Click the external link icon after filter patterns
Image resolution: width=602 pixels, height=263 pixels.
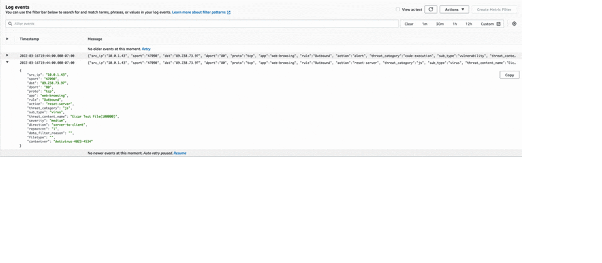pos(229,13)
